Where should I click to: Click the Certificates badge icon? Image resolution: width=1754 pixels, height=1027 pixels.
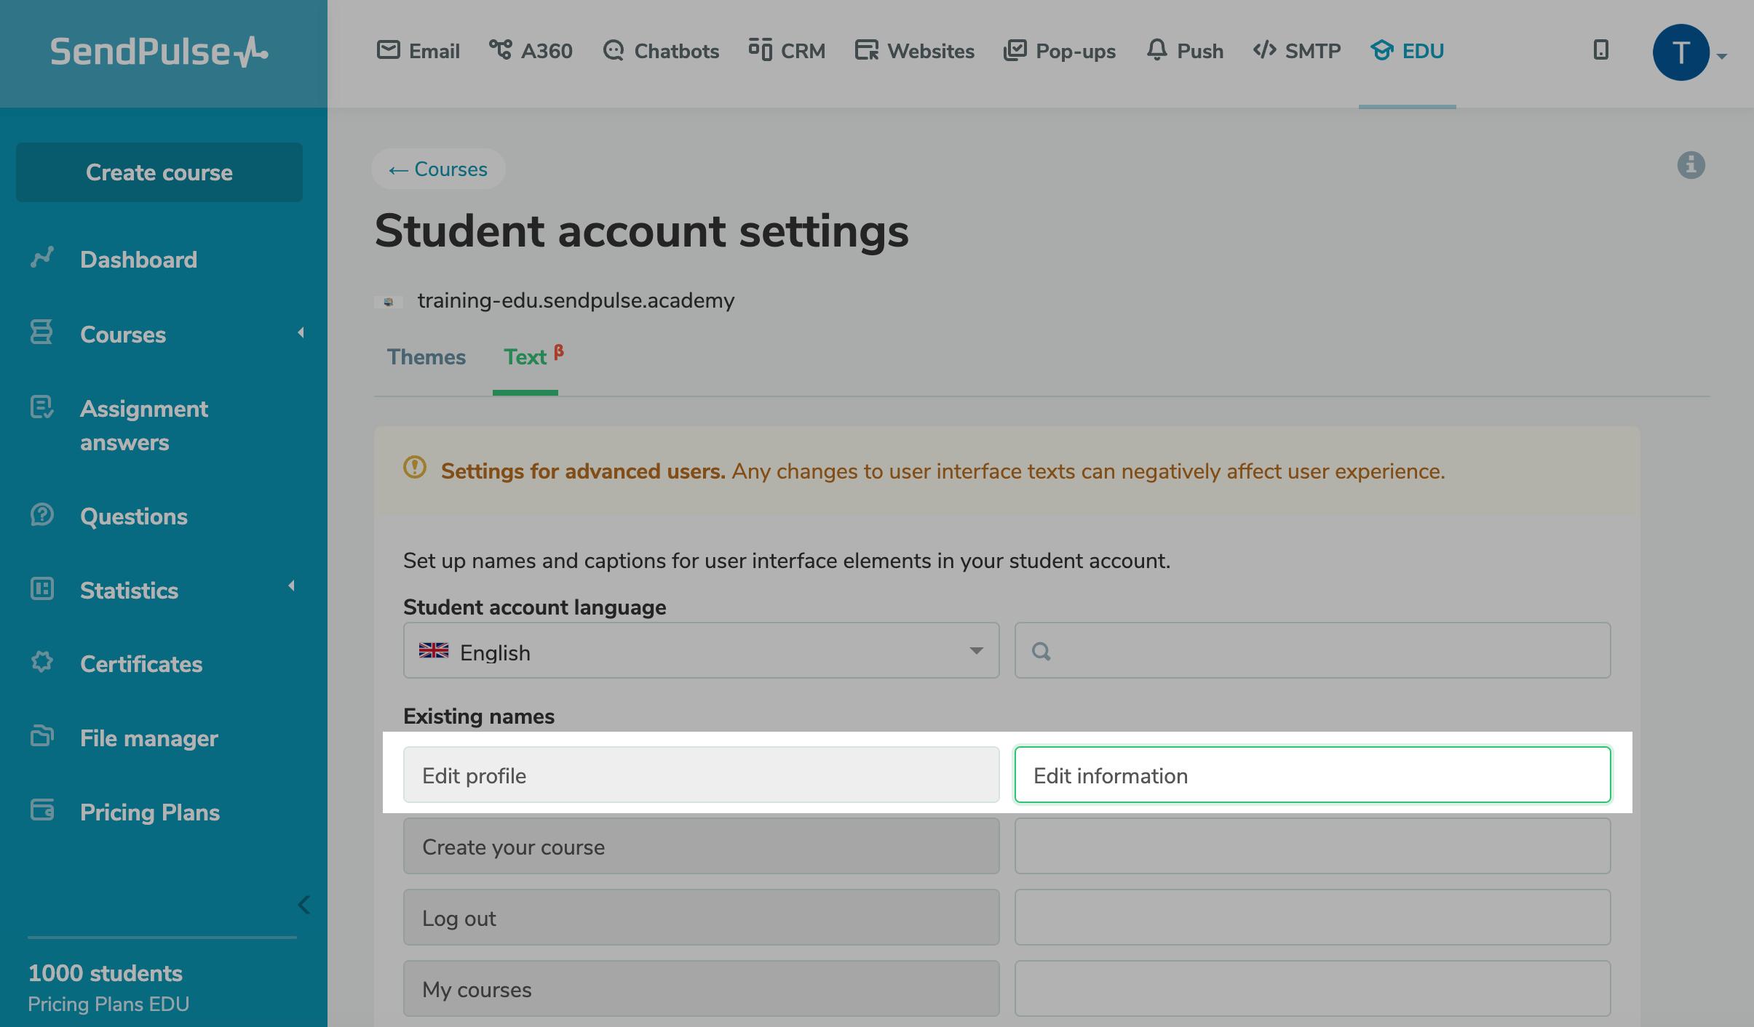[42, 662]
